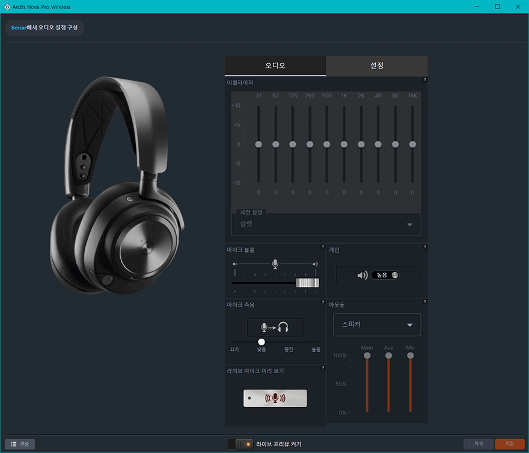
Task: Click the help icon for the 아웃풋 panel
Action: tap(424, 302)
